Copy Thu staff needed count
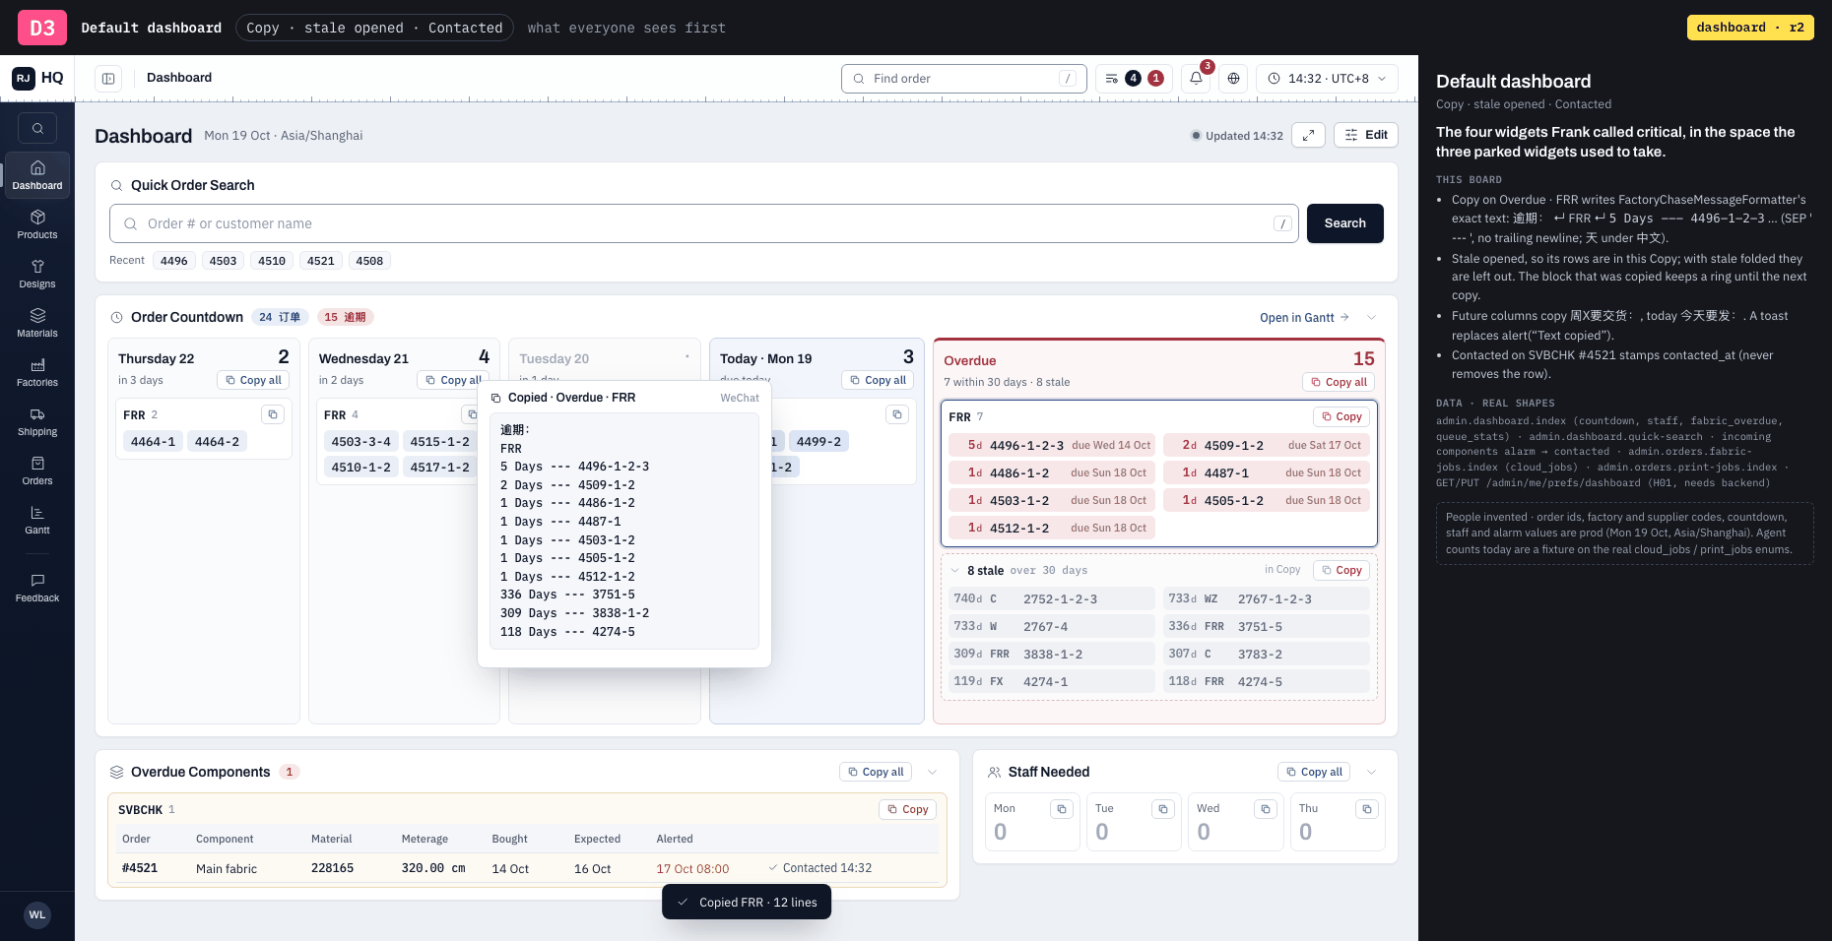 tap(1366, 809)
